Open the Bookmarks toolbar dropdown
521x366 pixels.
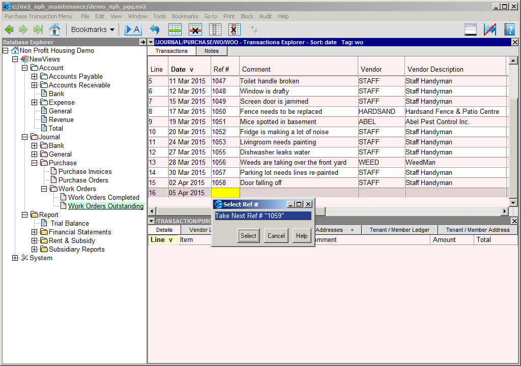[93, 29]
